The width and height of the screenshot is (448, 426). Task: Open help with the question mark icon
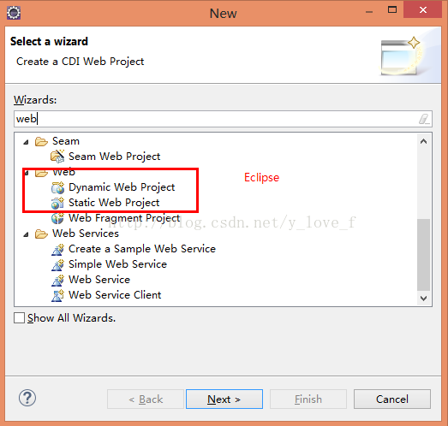click(27, 398)
